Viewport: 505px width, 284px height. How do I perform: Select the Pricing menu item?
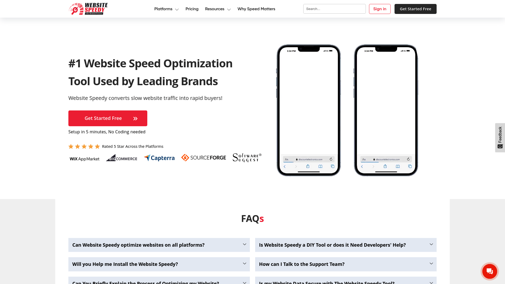tap(192, 9)
